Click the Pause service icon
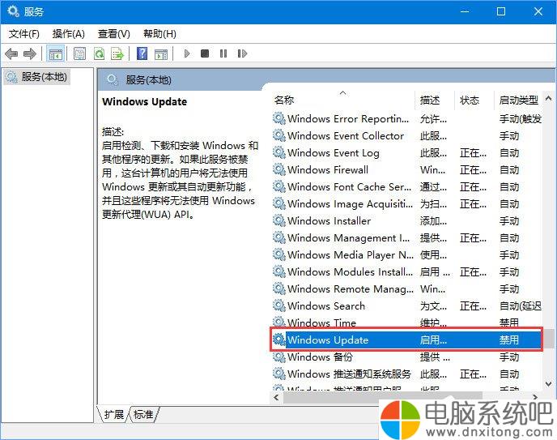 (x=223, y=53)
